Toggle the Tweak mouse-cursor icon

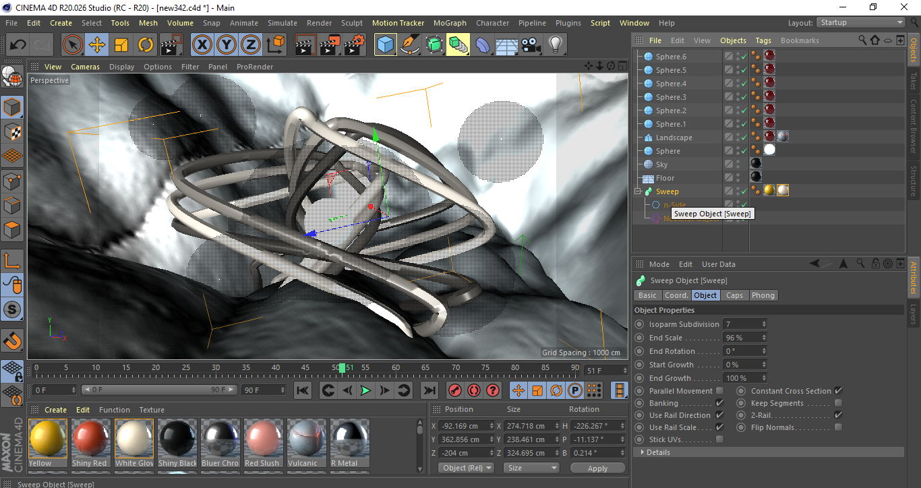[13, 285]
